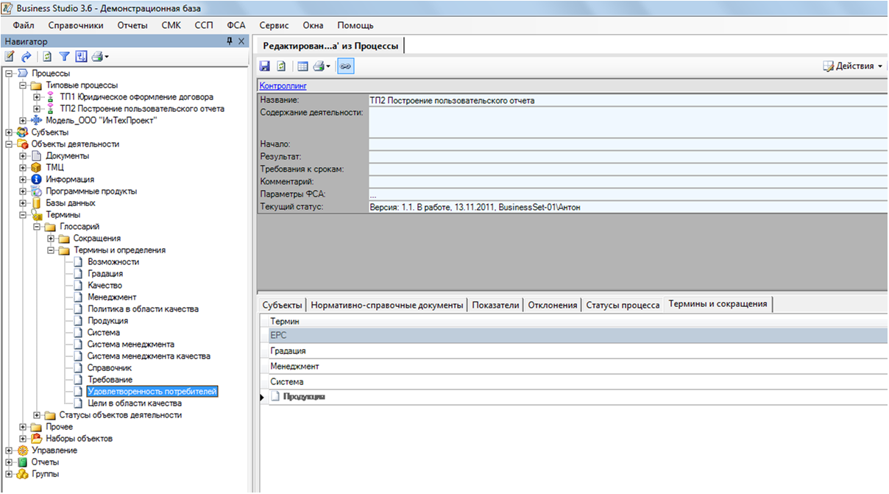Switch to the Нормативно-справочные документы tab
Screen dimensions: 889x494
tap(387, 305)
